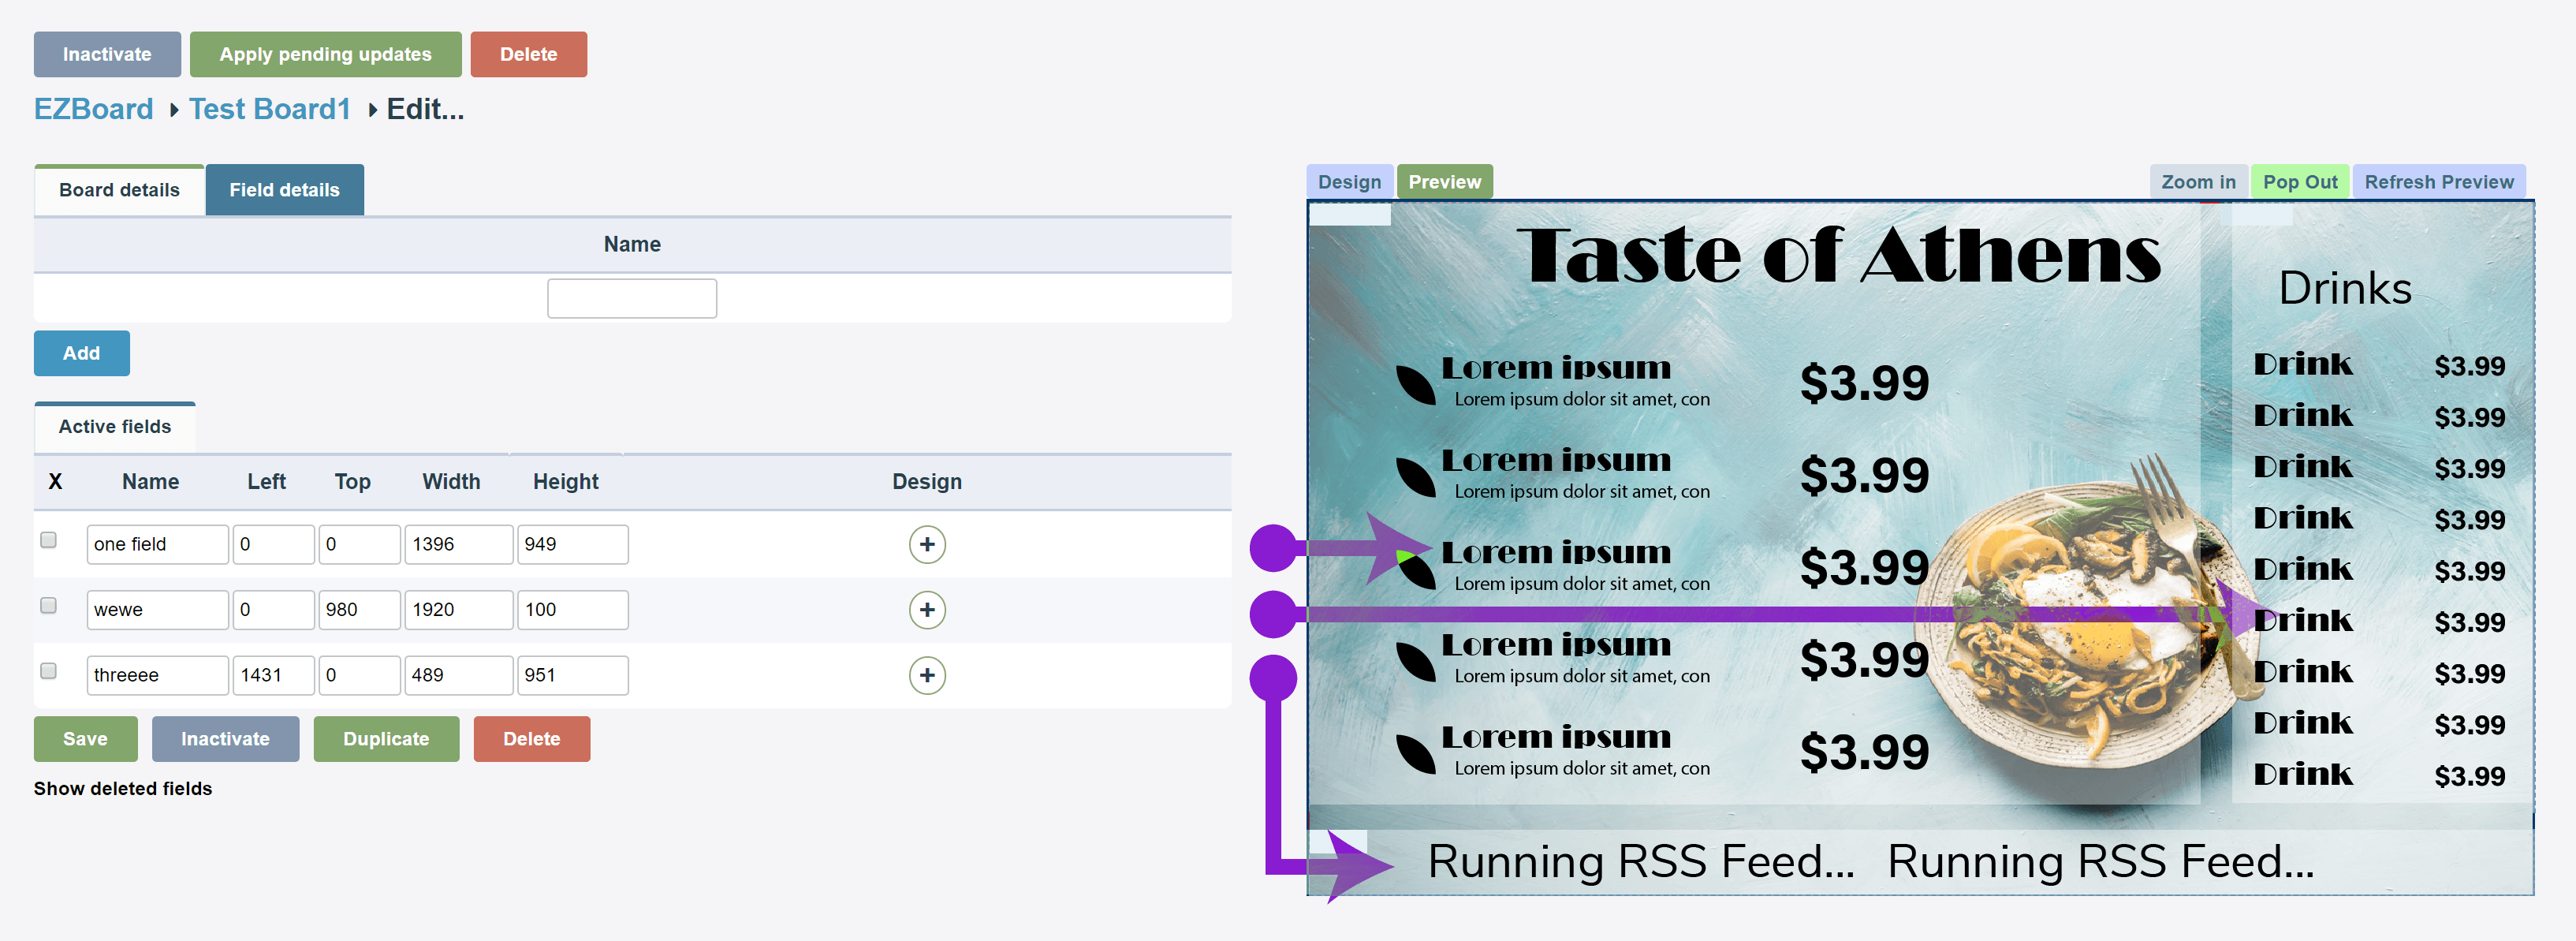
Task: Click the Height input showing 949
Action: coord(572,544)
